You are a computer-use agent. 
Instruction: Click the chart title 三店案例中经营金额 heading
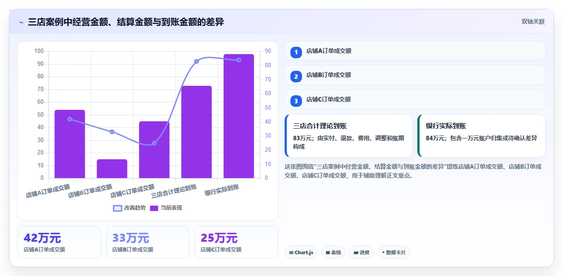click(x=126, y=22)
